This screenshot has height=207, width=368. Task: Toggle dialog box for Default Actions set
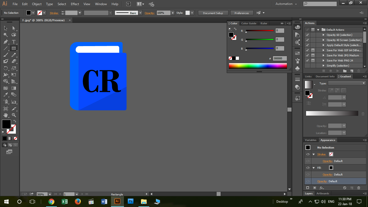click(313, 30)
